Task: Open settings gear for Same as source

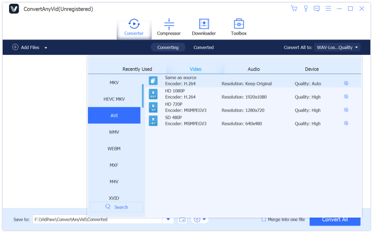Action: (346, 83)
